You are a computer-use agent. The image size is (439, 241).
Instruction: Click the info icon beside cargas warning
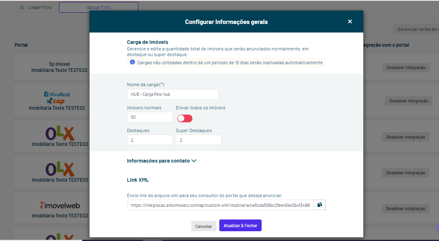pos(132,62)
